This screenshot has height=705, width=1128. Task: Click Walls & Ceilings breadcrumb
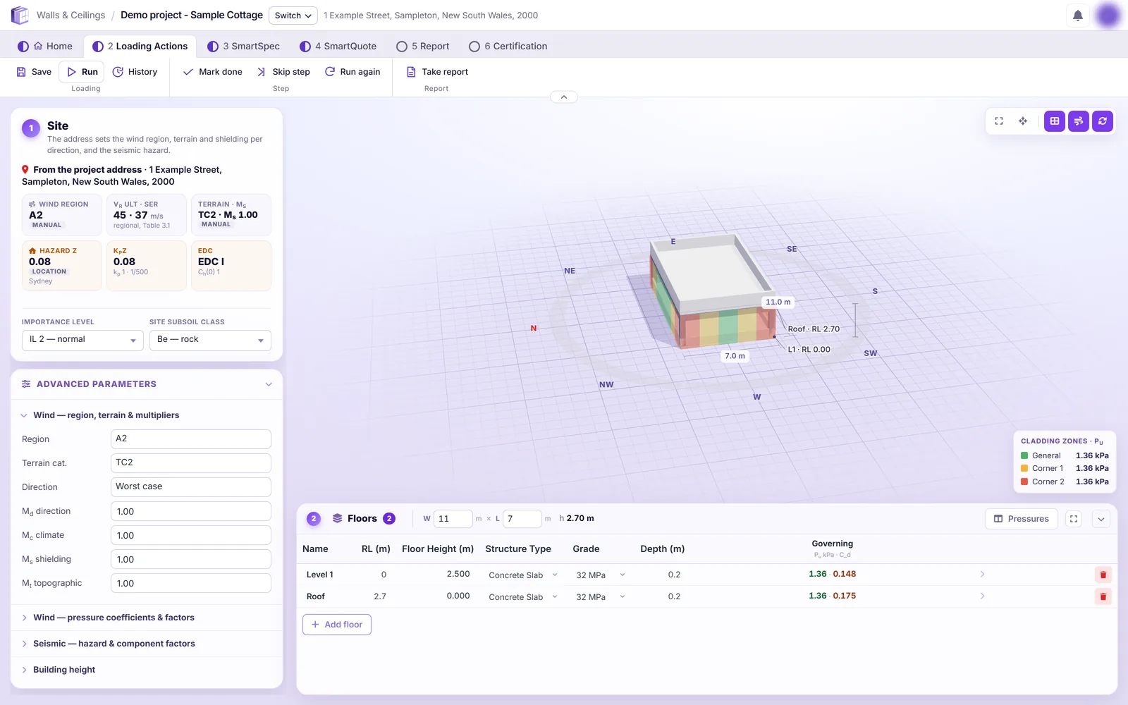coord(70,16)
